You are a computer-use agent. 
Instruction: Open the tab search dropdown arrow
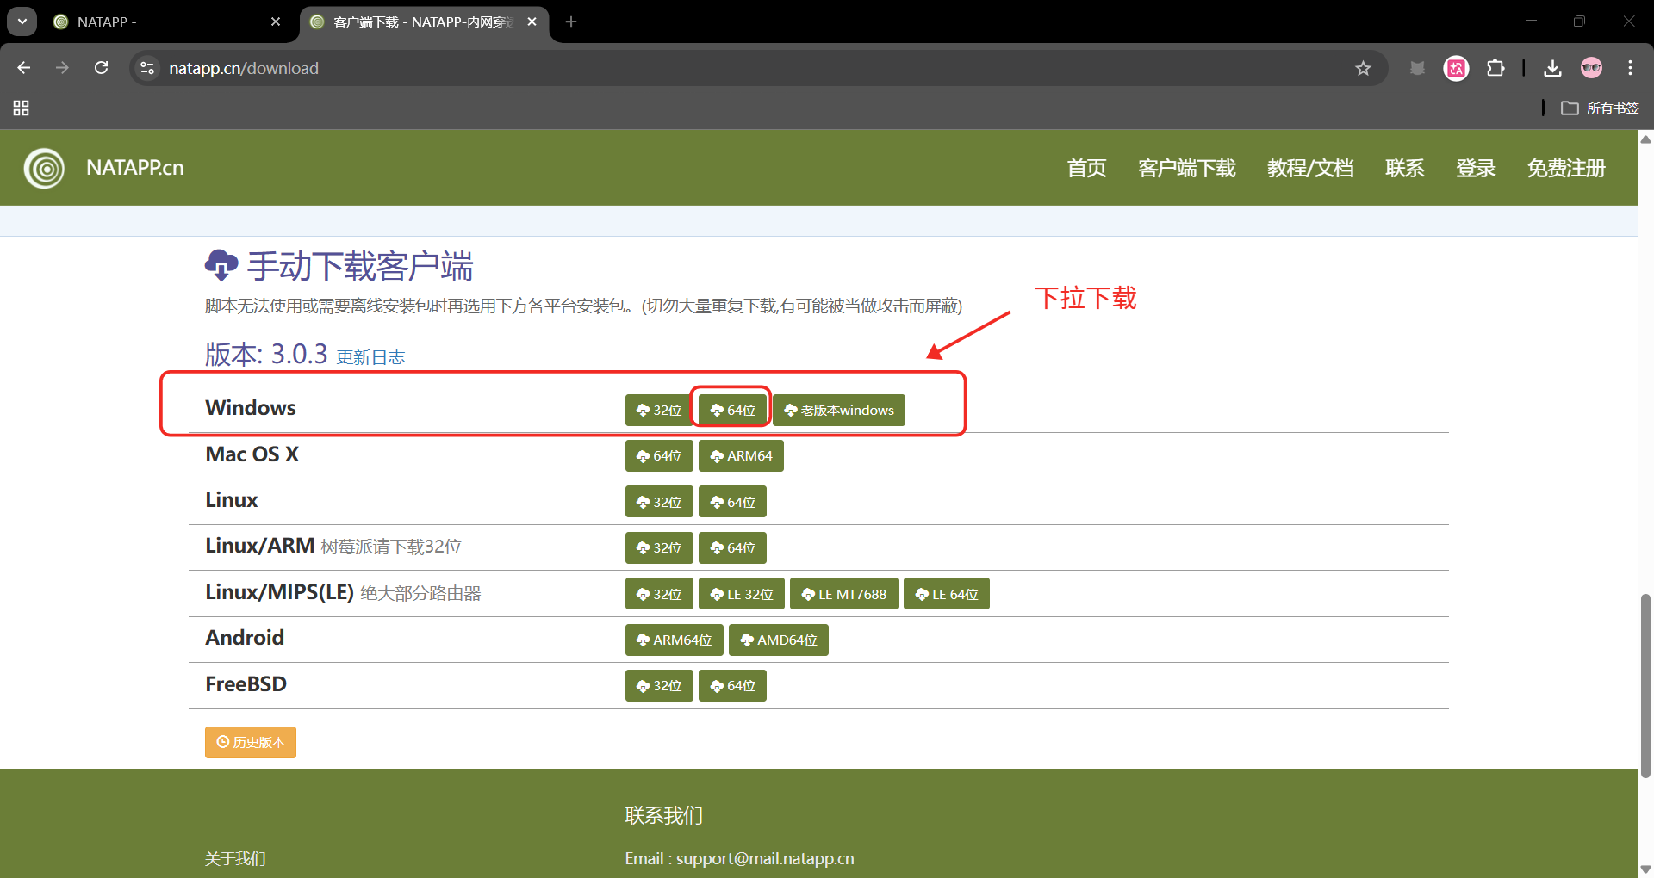(x=22, y=22)
